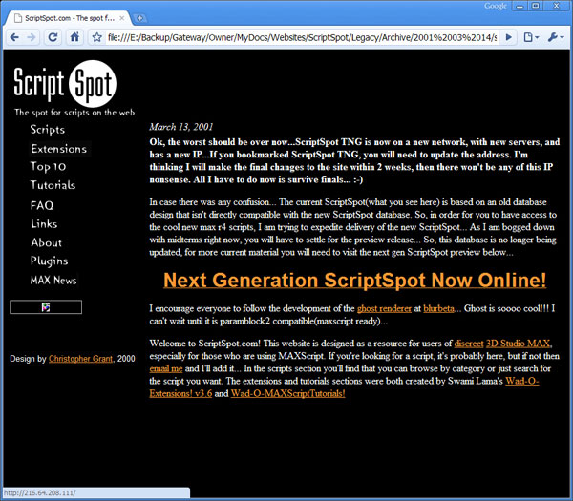This screenshot has height=501, width=573.
Task: Open the wrench tools menu
Action: coord(556,37)
